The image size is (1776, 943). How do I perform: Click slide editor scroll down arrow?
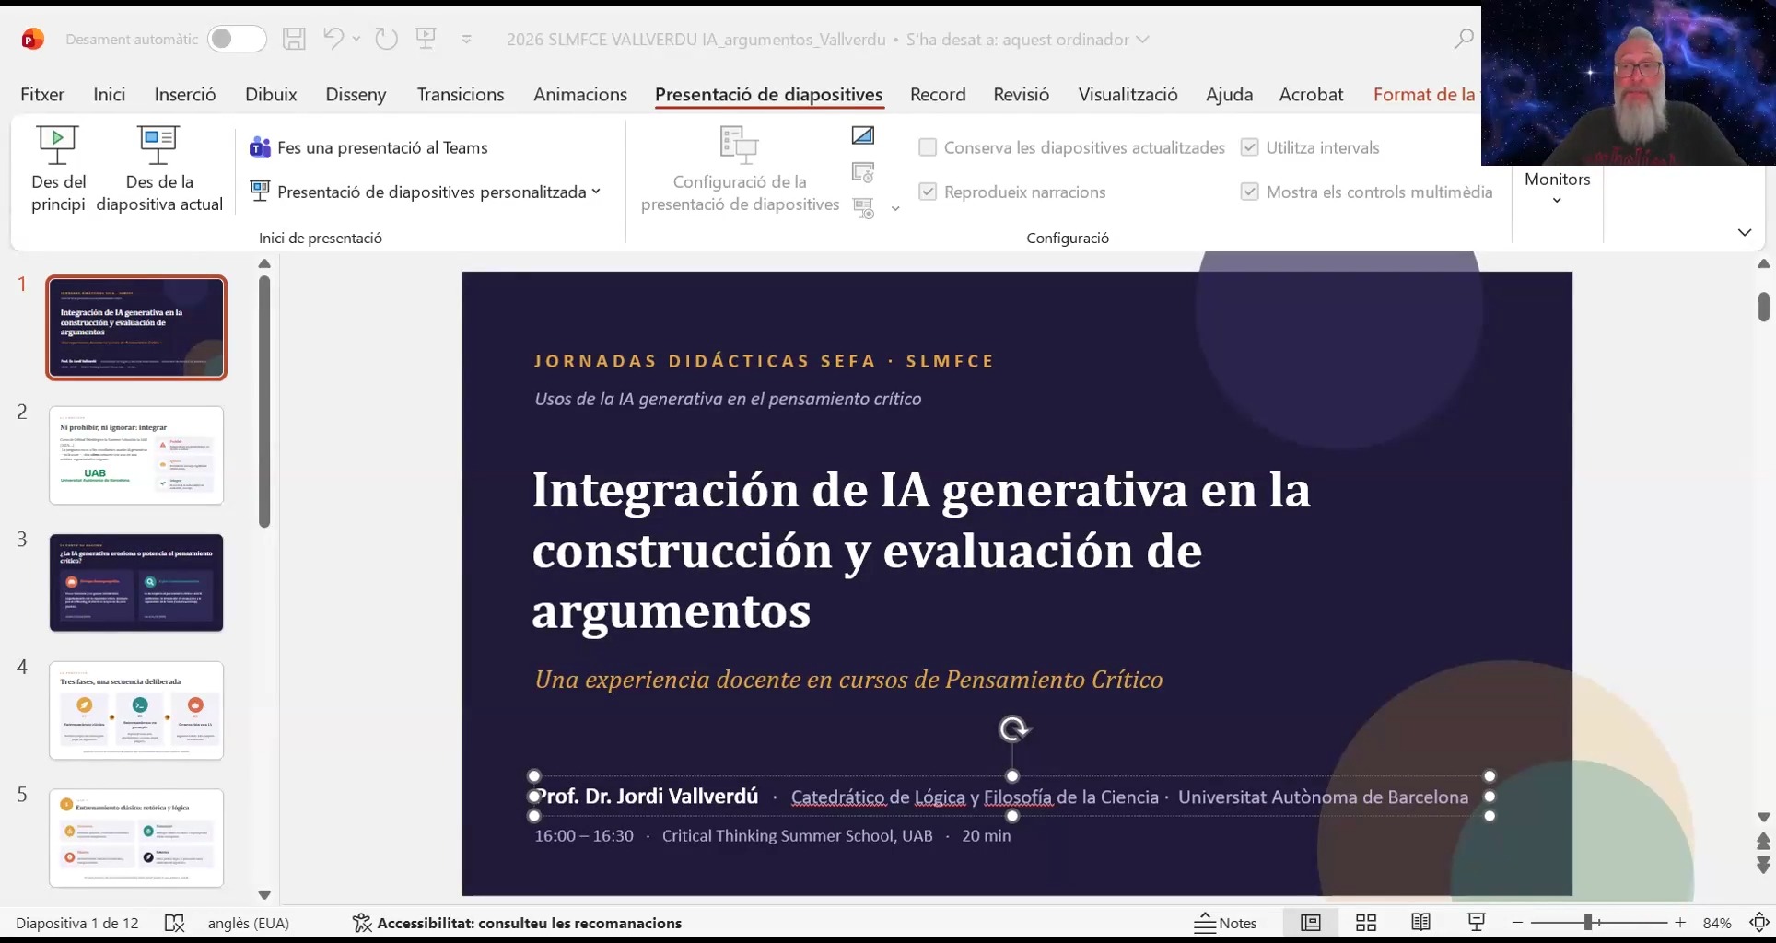pos(1763,817)
